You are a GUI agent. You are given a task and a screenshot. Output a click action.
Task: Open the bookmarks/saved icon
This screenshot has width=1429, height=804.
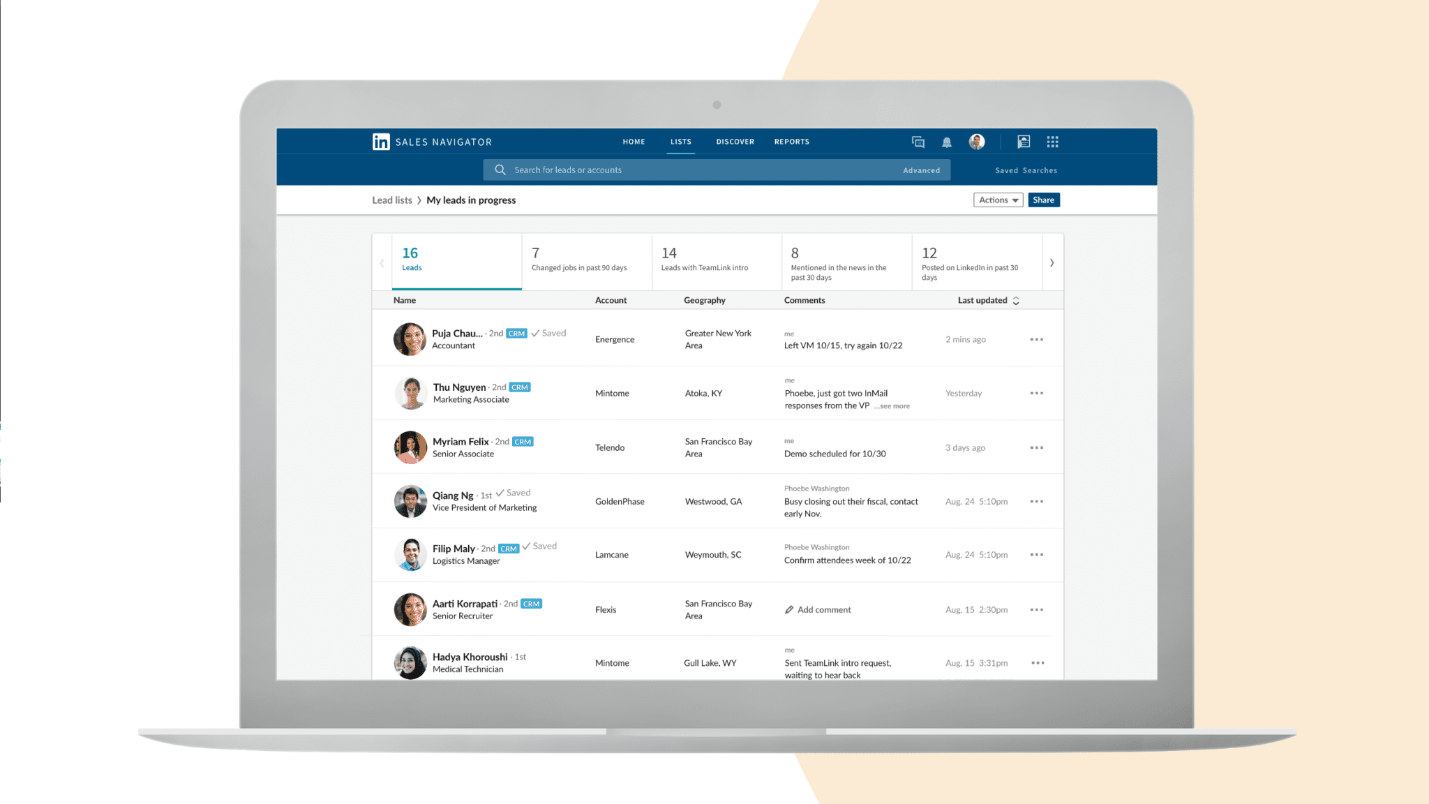pos(1024,142)
